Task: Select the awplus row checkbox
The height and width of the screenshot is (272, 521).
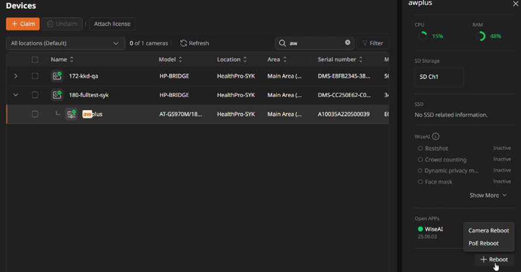Action: (x=35, y=114)
